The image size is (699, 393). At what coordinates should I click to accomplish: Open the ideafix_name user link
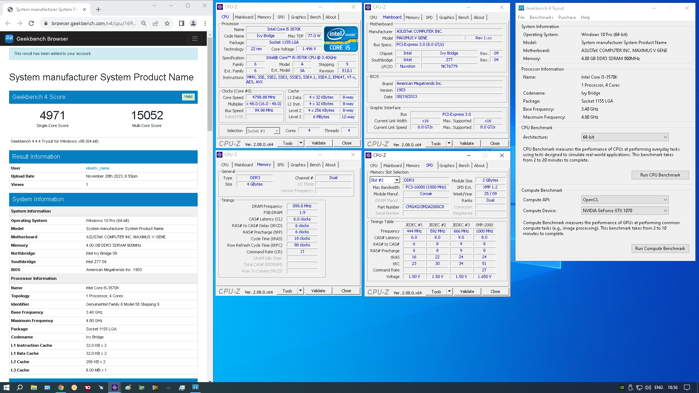(x=98, y=168)
